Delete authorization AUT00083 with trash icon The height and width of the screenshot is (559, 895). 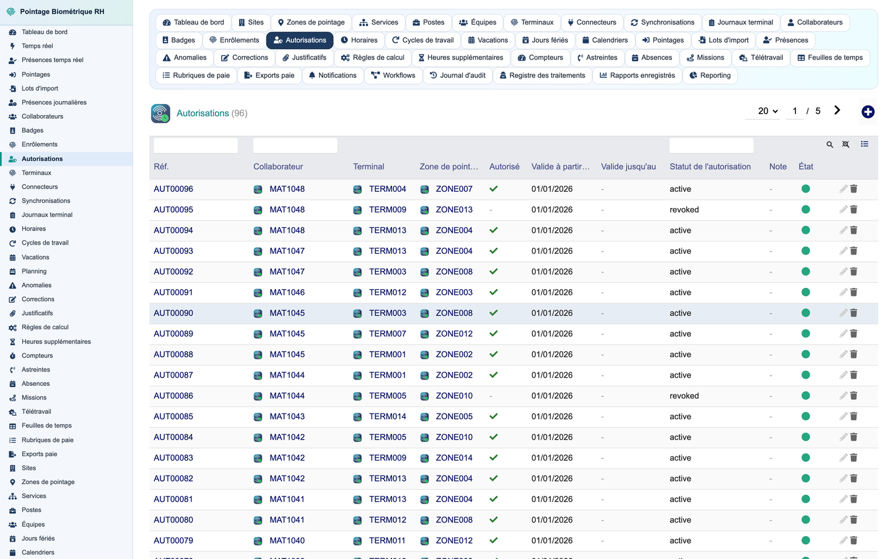(854, 457)
